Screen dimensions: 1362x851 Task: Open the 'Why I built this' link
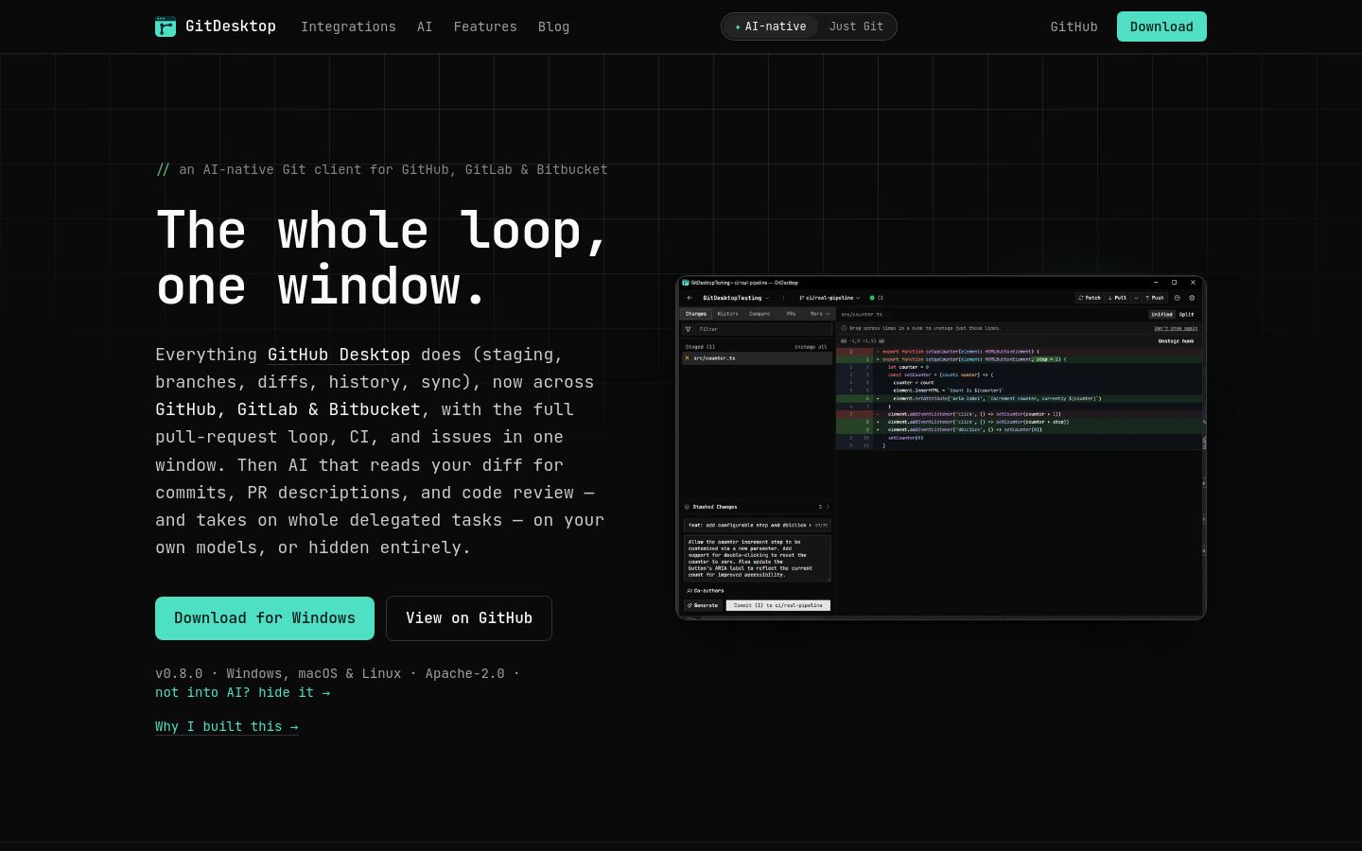tap(227, 726)
